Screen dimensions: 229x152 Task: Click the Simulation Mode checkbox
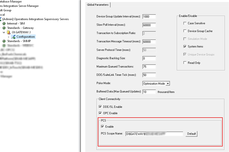[x=185, y=39]
